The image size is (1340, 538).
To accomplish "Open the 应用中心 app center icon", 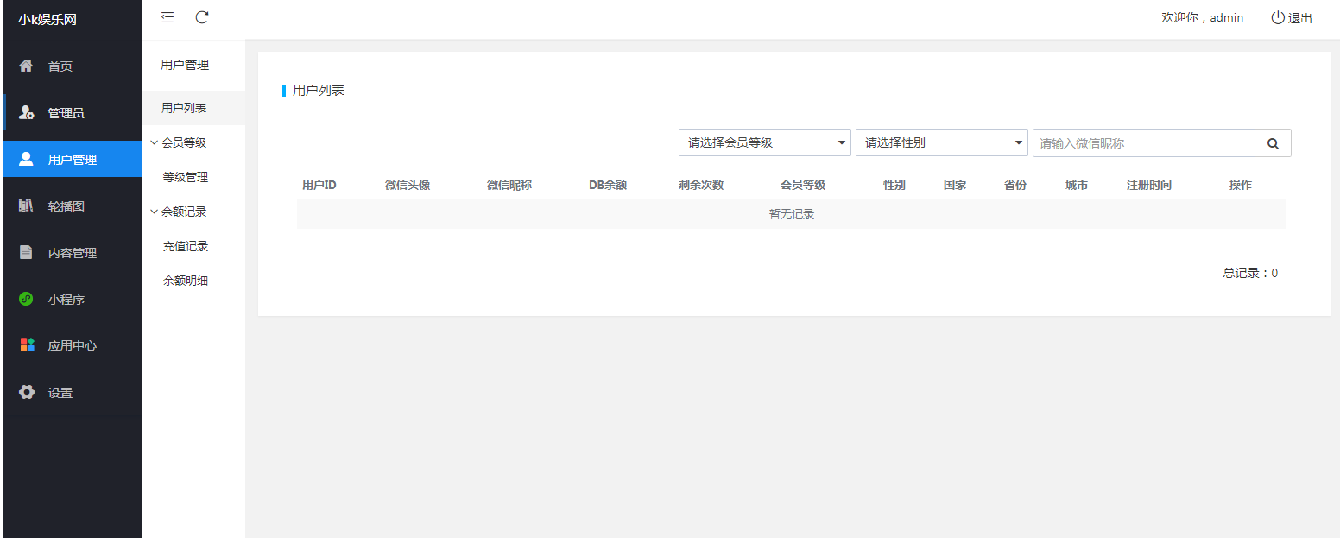I will (x=26, y=345).
